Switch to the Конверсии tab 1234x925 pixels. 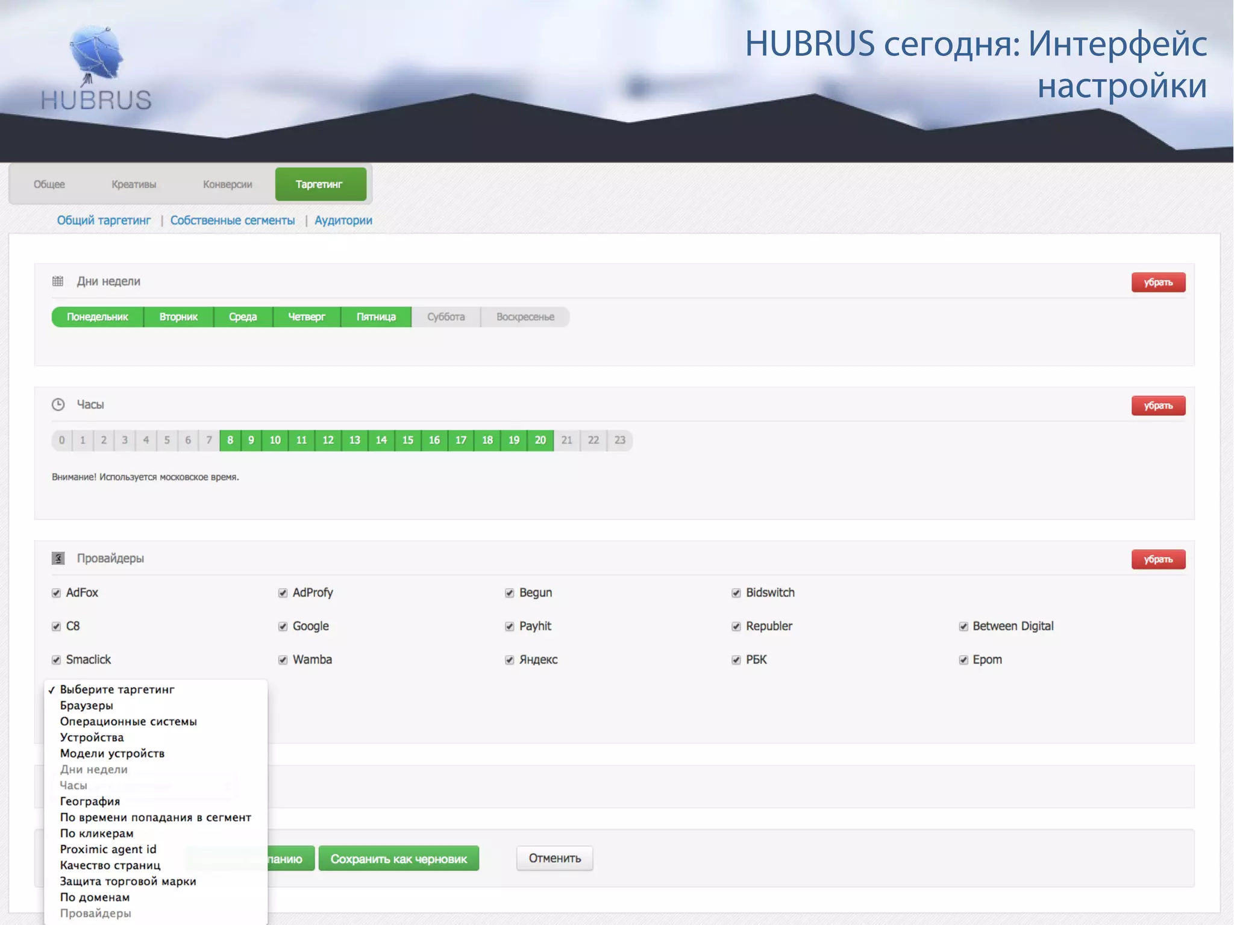tap(228, 184)
